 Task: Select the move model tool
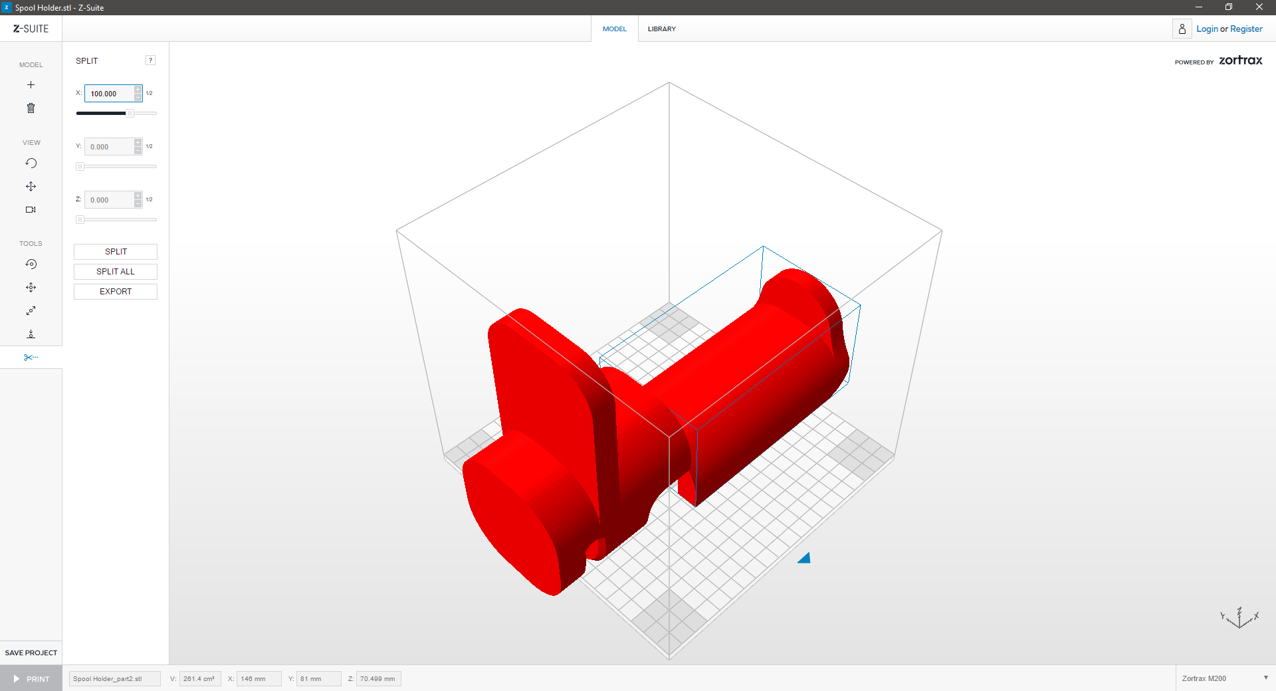click(x=31, y=288)
